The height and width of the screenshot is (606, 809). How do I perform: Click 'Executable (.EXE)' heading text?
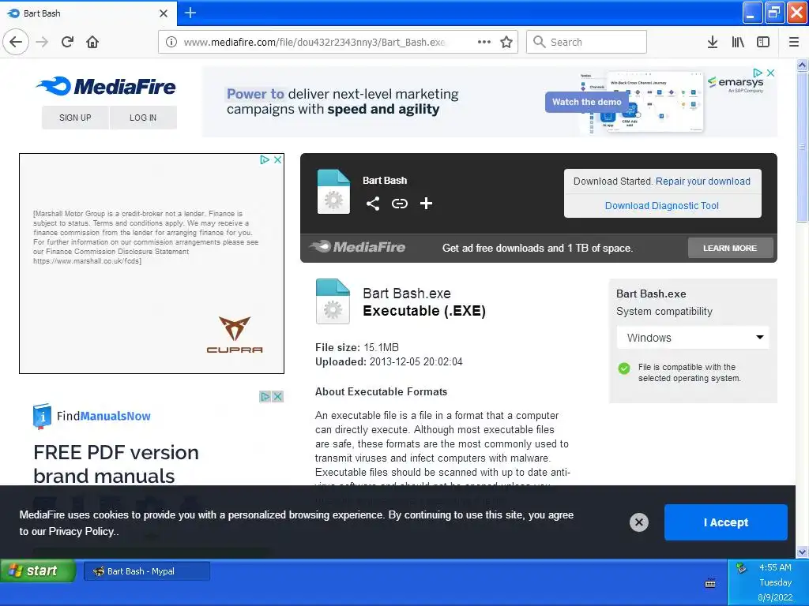424,311
